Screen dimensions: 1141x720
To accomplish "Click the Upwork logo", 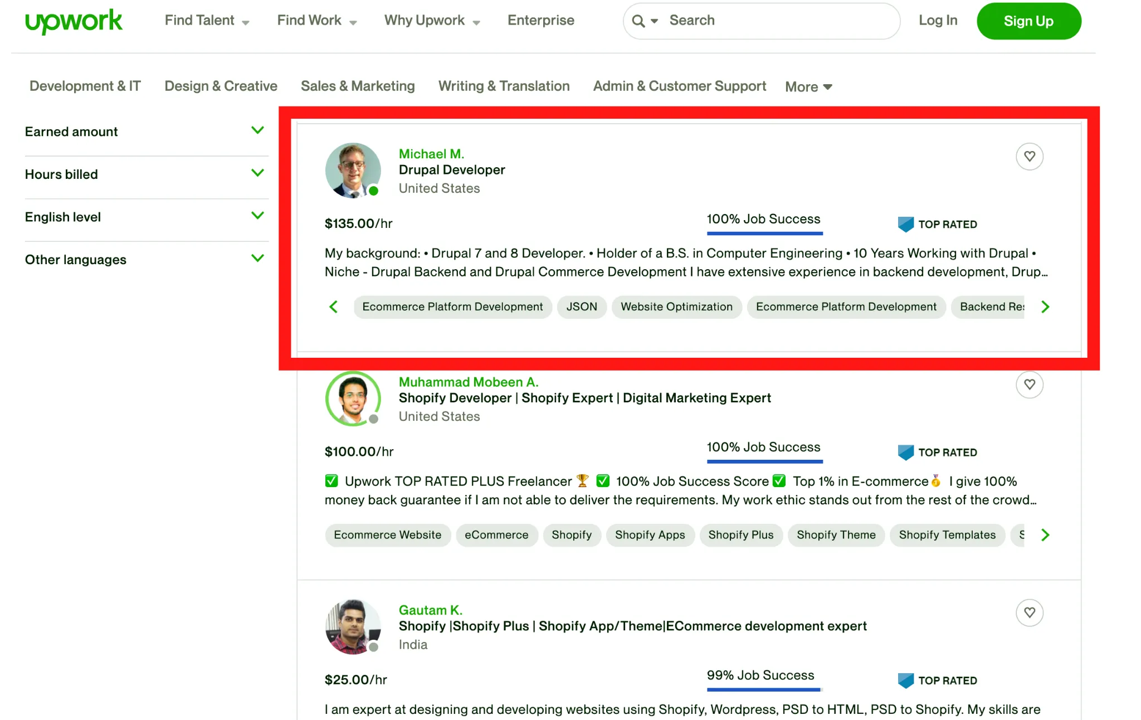I will 74,21.
